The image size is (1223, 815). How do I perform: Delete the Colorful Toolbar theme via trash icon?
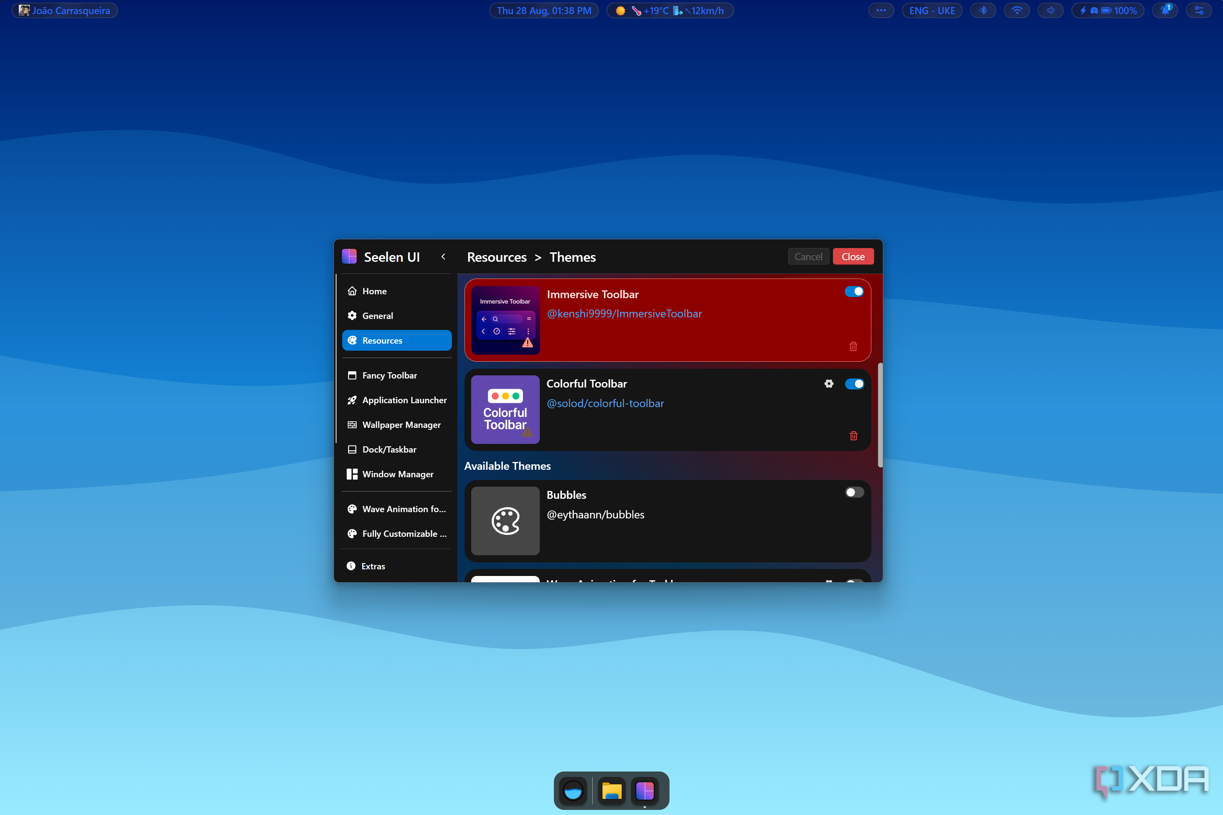click(853, 436)
